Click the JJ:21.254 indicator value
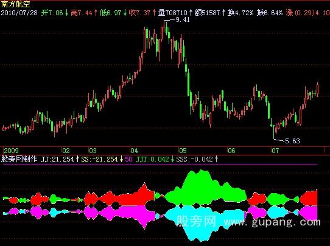This screenshot has height=246, width=330. point(57,159)
